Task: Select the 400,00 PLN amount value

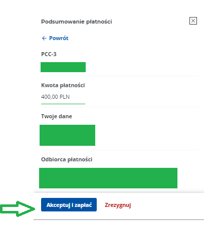Action: pos(55,97)
